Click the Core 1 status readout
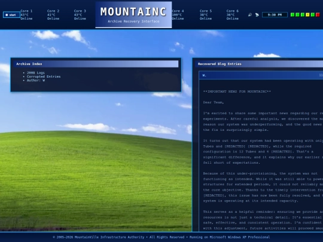 click(x=26, y=15)
